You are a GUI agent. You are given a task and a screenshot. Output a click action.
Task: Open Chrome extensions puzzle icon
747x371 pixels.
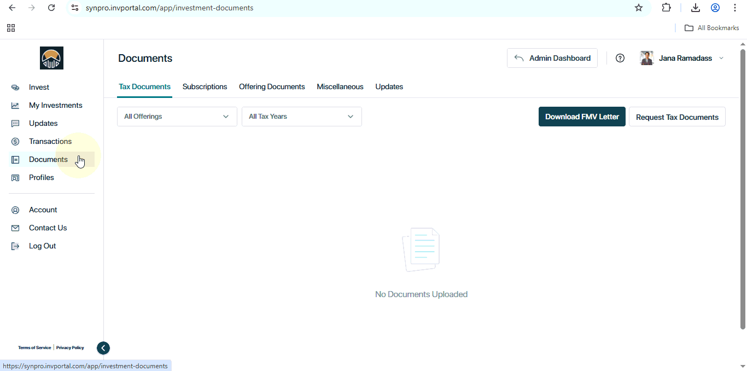point(666,8)
